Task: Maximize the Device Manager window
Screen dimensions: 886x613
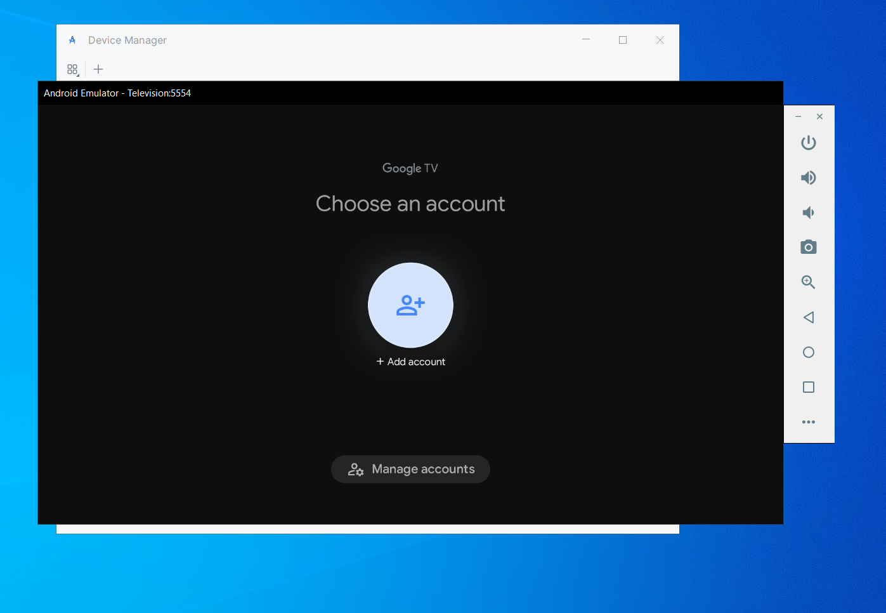Action: coord(623,39)
